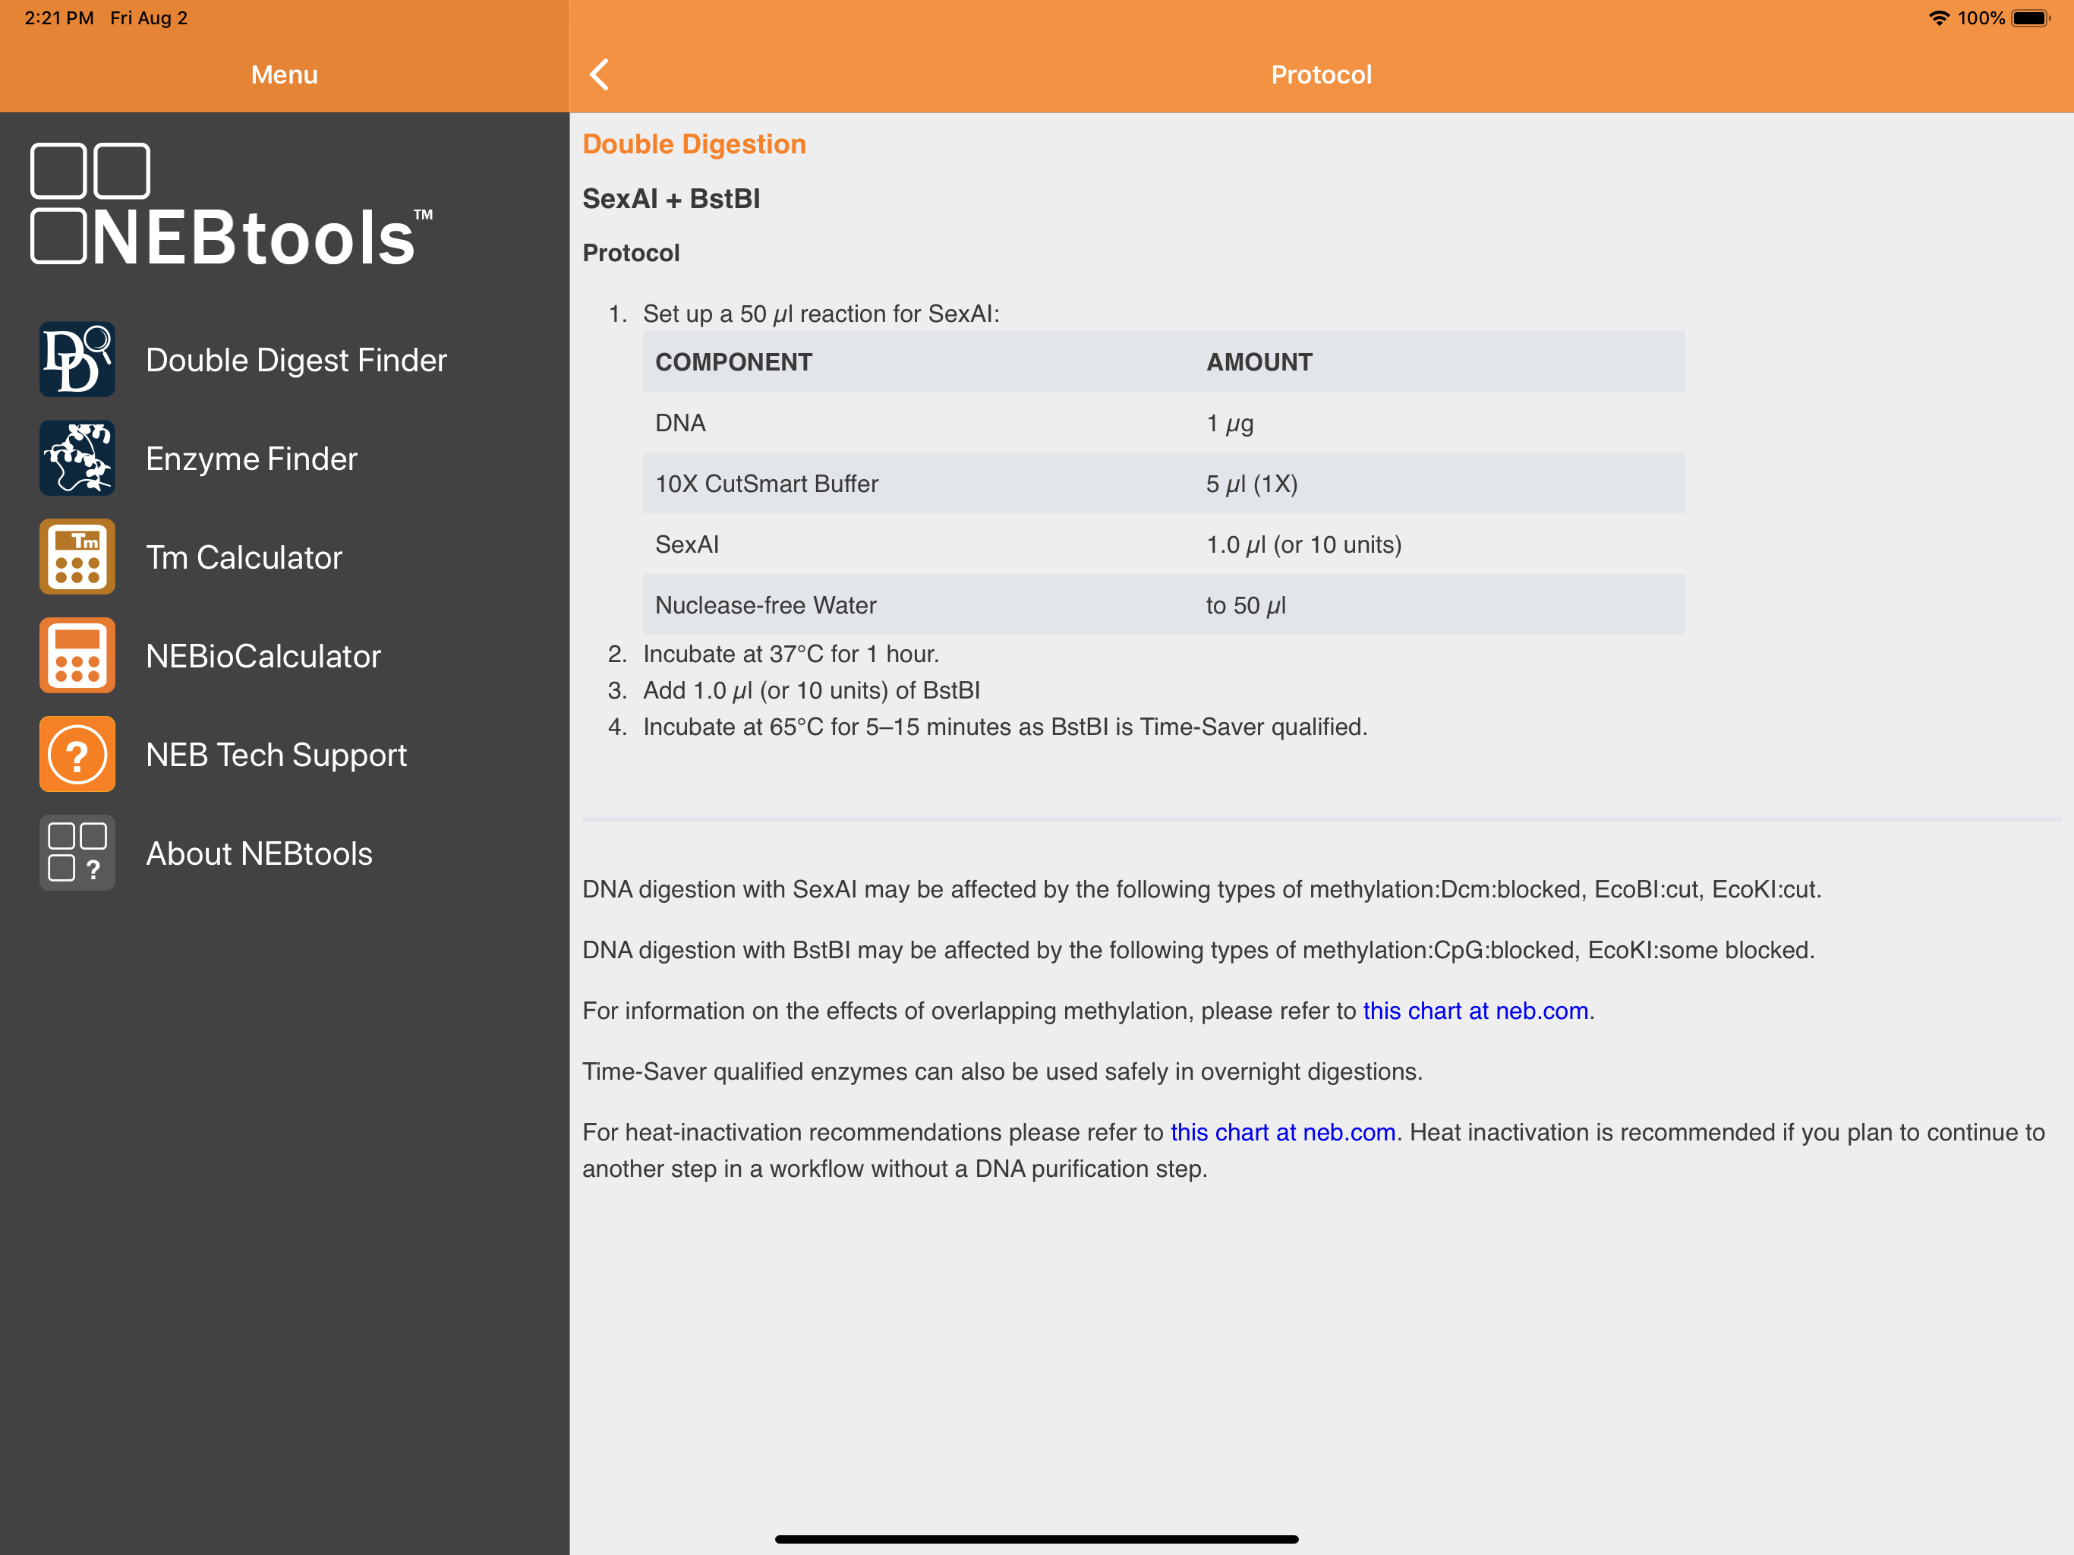The height and width of the screenshot is (1555, 2074).
Task: Open overlapping methylation chart link at neb.com
Action: point(1475,1011)
